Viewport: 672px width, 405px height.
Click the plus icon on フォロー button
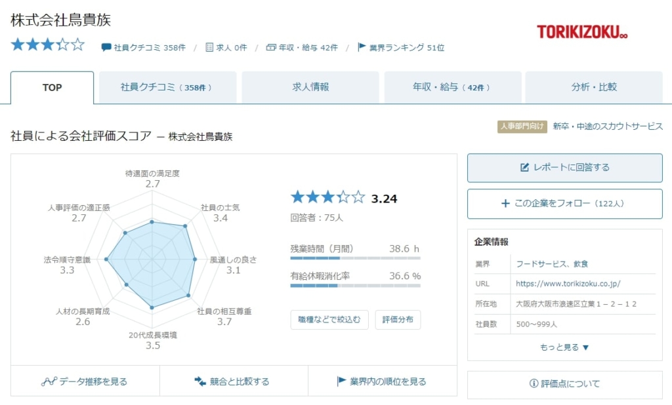tap(506, 203)
